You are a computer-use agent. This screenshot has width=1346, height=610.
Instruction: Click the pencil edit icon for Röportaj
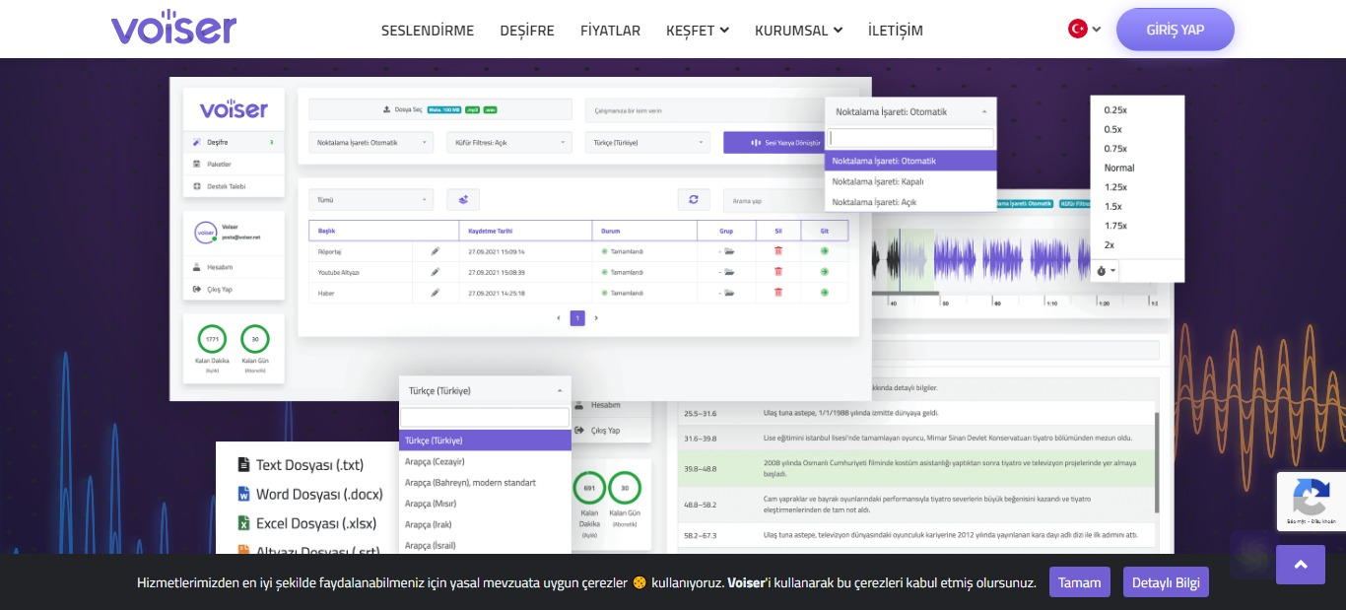tap(436, 251)
